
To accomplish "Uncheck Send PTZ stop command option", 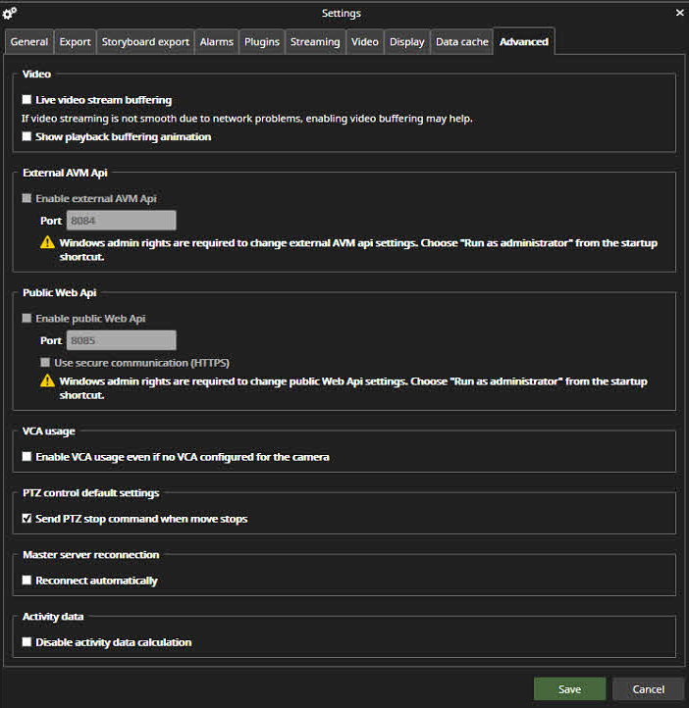I will 27,519.
